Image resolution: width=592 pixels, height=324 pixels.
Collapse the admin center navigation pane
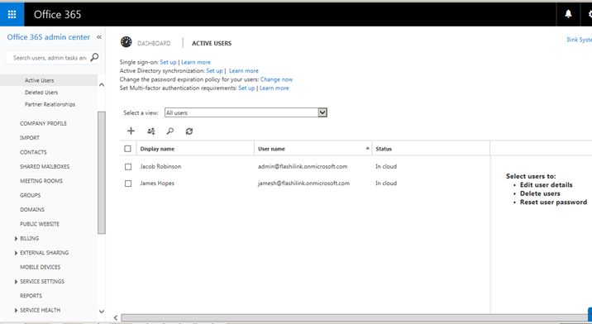pyautogui.click(x=99, y=37)
